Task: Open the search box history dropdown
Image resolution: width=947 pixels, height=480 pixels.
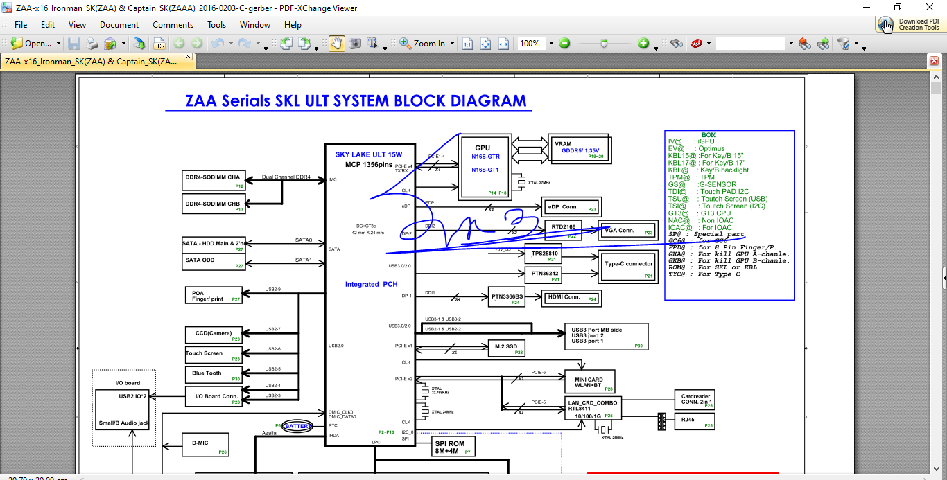Action: tap(790, 44)
